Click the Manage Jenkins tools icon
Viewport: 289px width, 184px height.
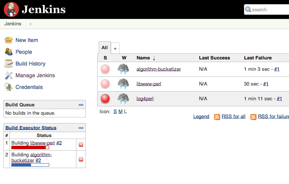8,75
